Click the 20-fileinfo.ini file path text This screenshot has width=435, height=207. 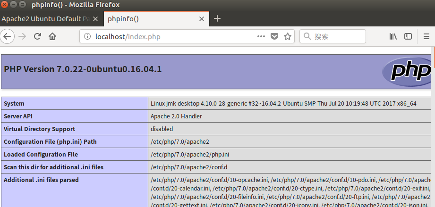(x=208, y=197)
